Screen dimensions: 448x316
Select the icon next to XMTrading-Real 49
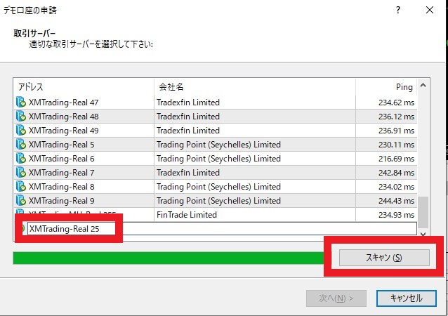20,131
